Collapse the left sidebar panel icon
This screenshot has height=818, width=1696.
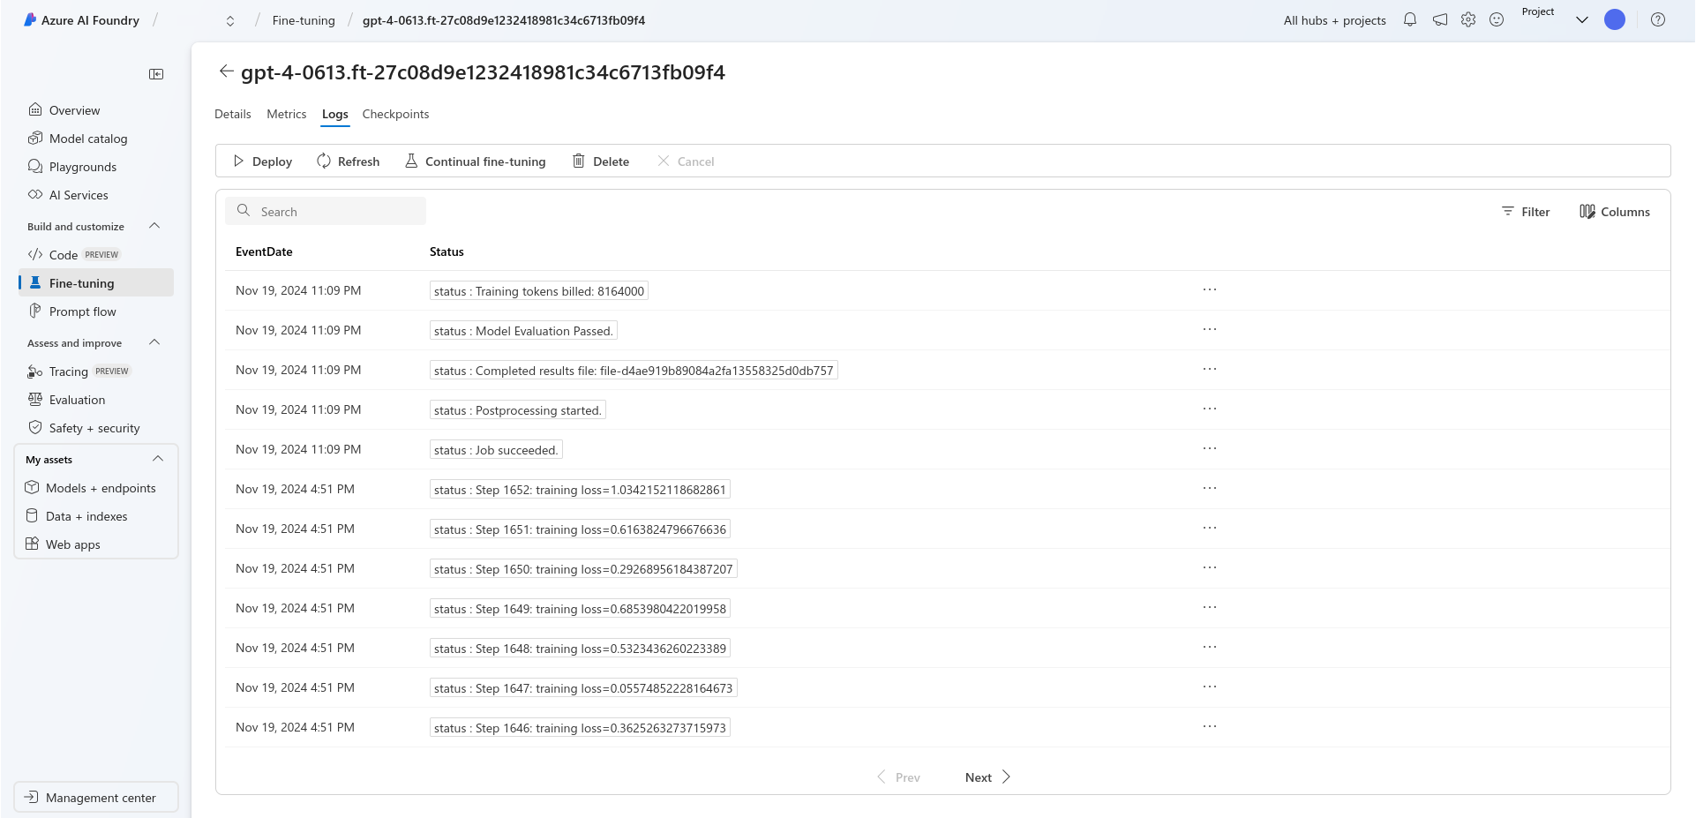pyautogui.click(x=156, y=74)
